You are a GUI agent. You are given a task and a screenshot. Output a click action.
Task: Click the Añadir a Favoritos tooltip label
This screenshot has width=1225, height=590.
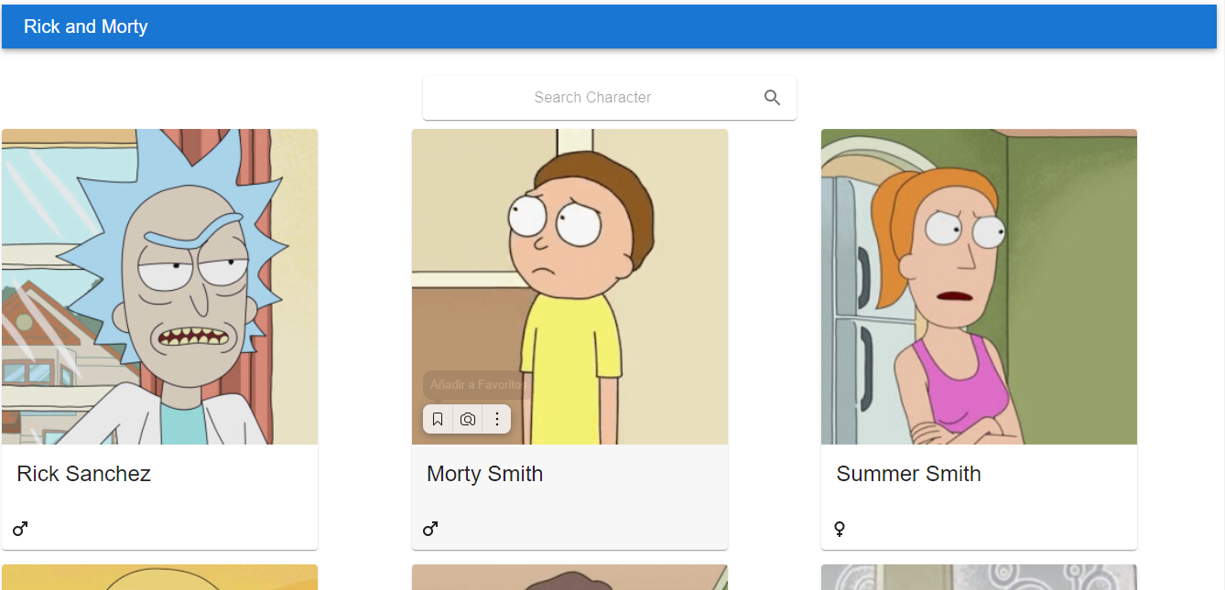(478, 385)
